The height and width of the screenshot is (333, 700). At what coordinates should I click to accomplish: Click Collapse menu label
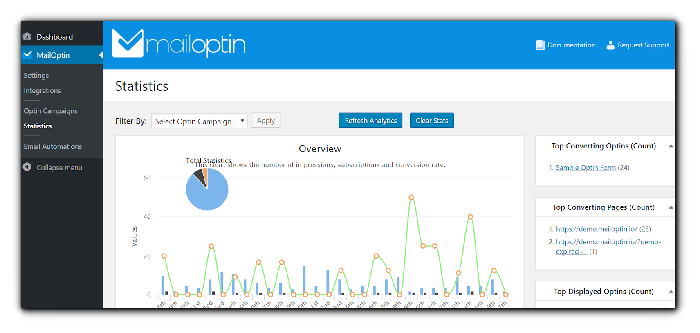59,168
